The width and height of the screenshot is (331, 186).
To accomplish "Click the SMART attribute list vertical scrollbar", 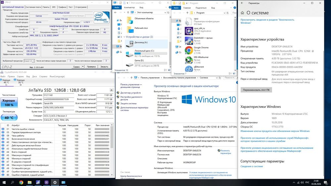I will point(112,150).
